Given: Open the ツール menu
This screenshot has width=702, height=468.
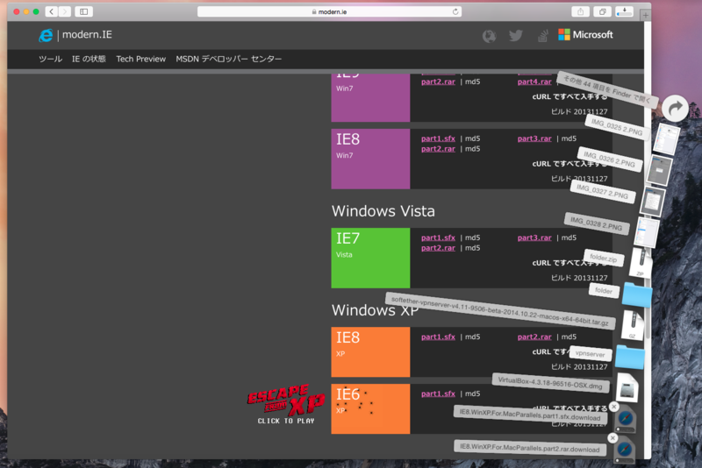Looking at the screenshot, I should click(x=50, y=59).
